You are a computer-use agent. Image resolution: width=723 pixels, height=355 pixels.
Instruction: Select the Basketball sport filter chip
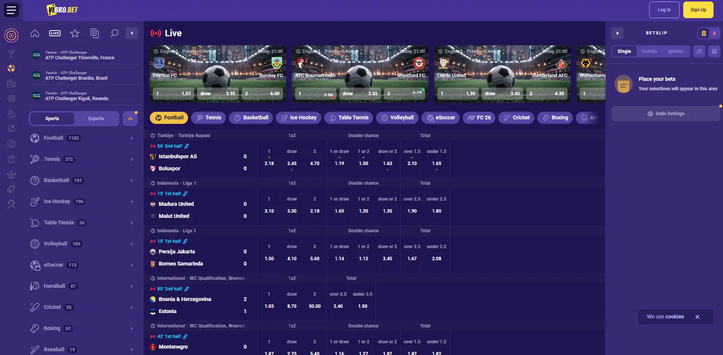point(251,118)
